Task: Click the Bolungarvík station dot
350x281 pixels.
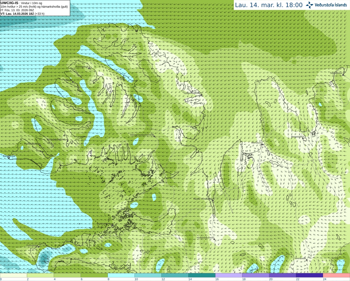Action: [x=89, y=68]
